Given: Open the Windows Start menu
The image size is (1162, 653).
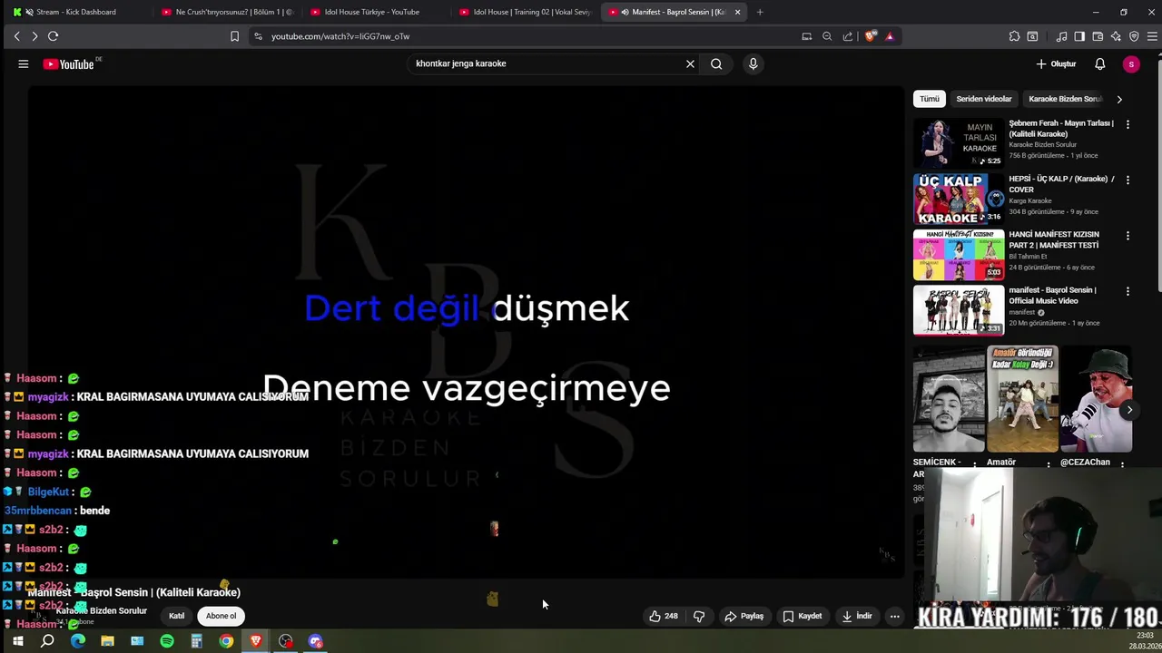Looking at the screenshot, I should pos(17,641).
